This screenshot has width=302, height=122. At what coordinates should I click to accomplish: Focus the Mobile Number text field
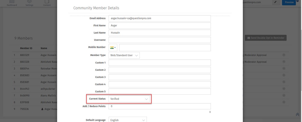click(165, 48)
